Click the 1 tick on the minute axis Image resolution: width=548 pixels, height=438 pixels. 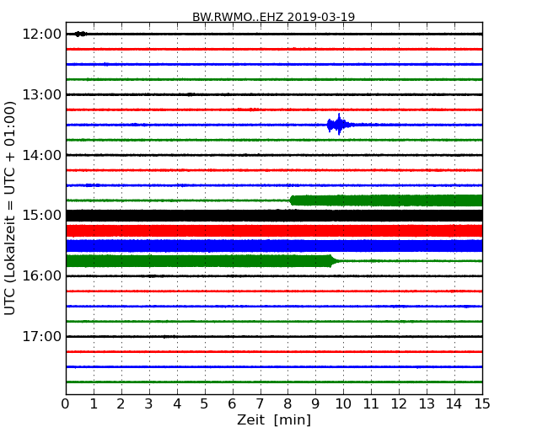[x=94, y=404]
